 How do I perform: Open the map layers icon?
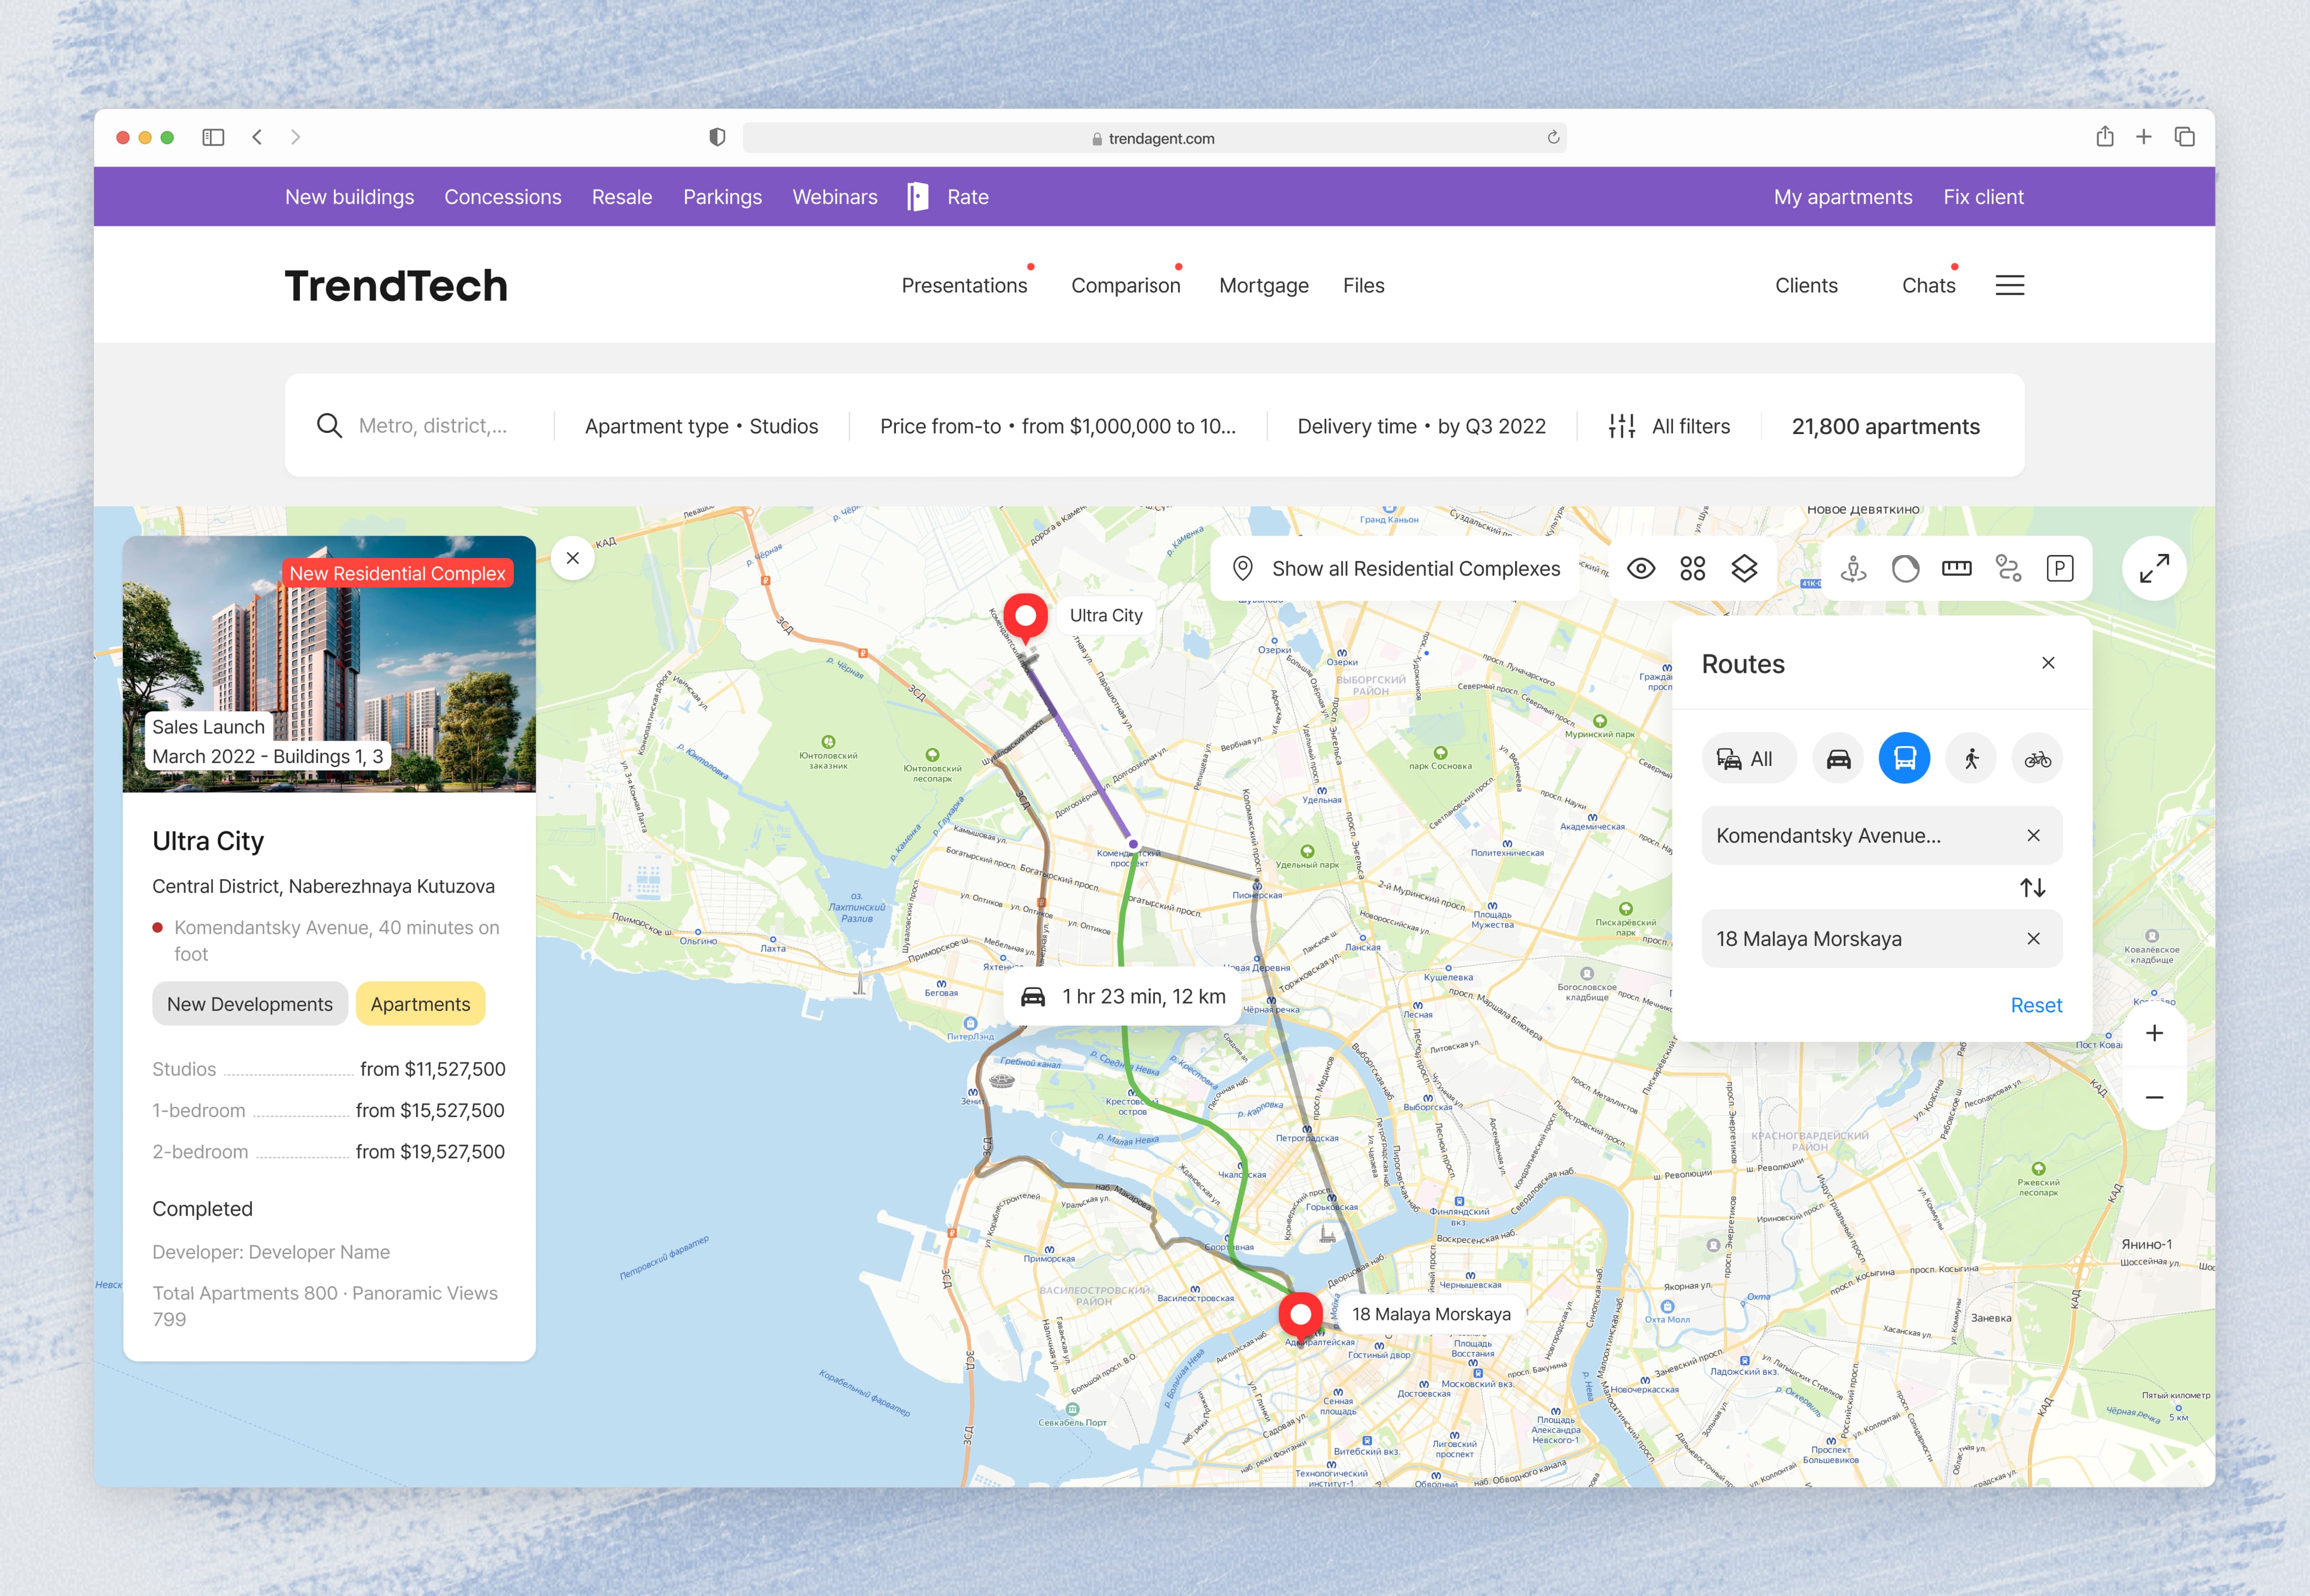1744,569
